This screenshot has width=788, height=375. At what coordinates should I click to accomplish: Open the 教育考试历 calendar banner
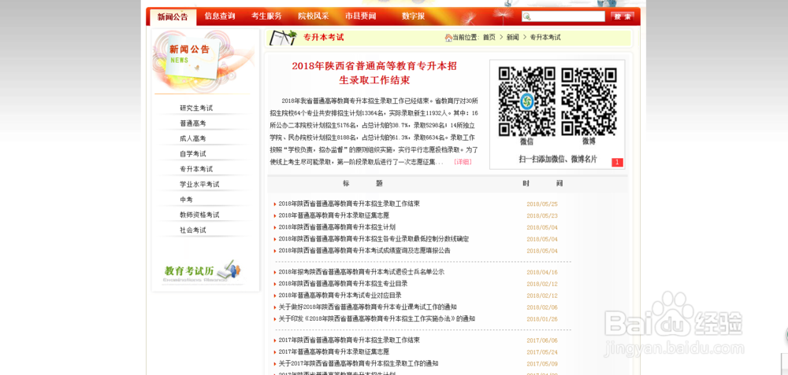click(203, 271)
